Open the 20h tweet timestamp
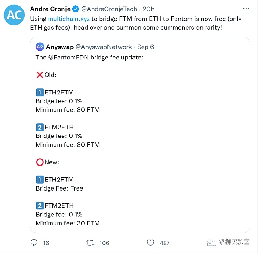The height and width of the screenshot is (253, 258). point(148,9)
